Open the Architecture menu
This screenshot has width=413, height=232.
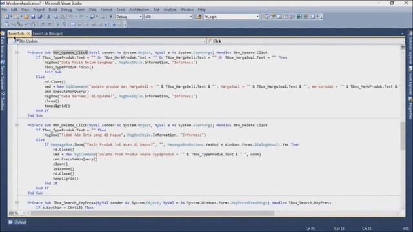point(139,10)
